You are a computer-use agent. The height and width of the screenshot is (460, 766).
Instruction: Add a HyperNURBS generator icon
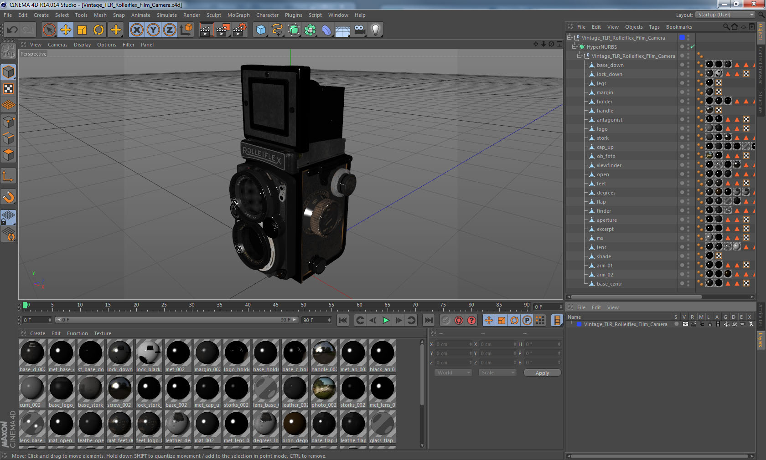point(294,30)
